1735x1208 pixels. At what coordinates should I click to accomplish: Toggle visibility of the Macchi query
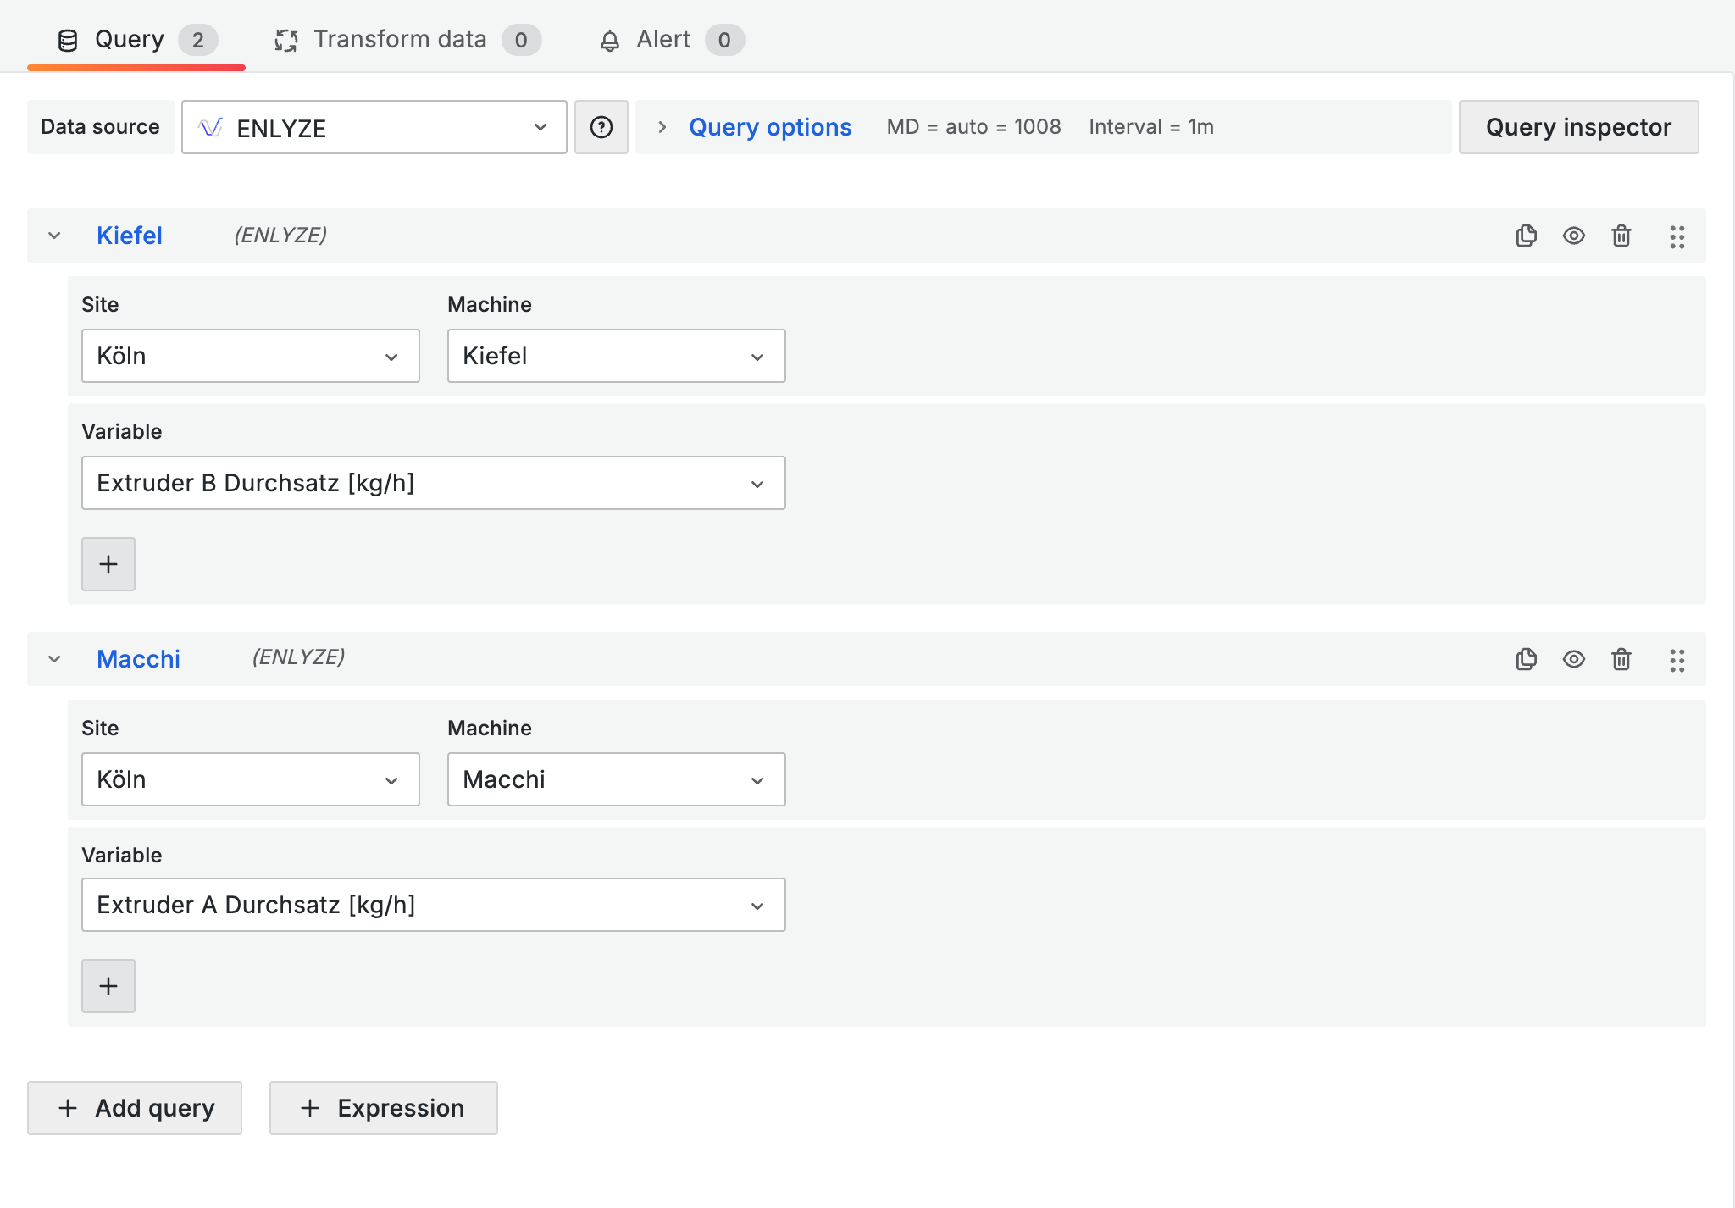1573,659
